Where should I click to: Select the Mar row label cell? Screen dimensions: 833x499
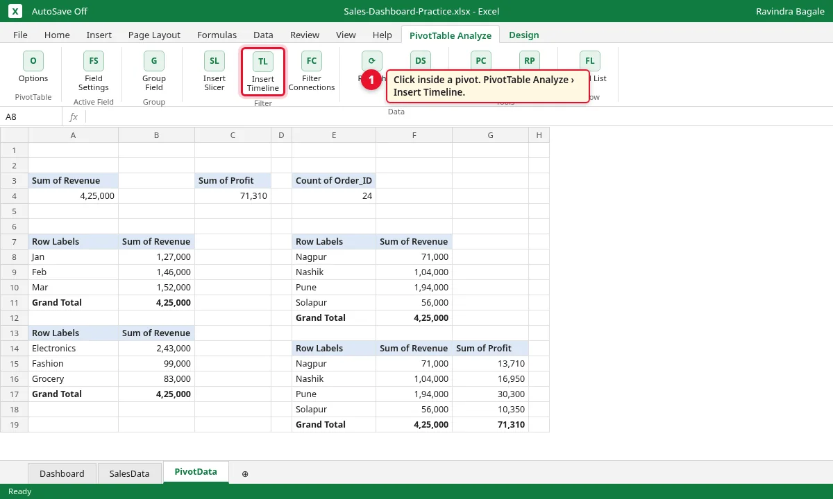pyautogui.click(x=74, y=287)
